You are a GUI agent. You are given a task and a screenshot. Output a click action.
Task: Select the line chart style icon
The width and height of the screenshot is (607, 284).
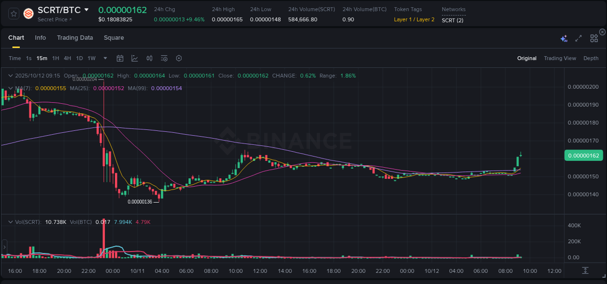pyautogui.click(x=135, y=58)
